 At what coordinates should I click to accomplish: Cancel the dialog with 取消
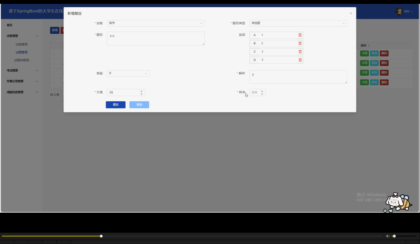click(139, 105)
